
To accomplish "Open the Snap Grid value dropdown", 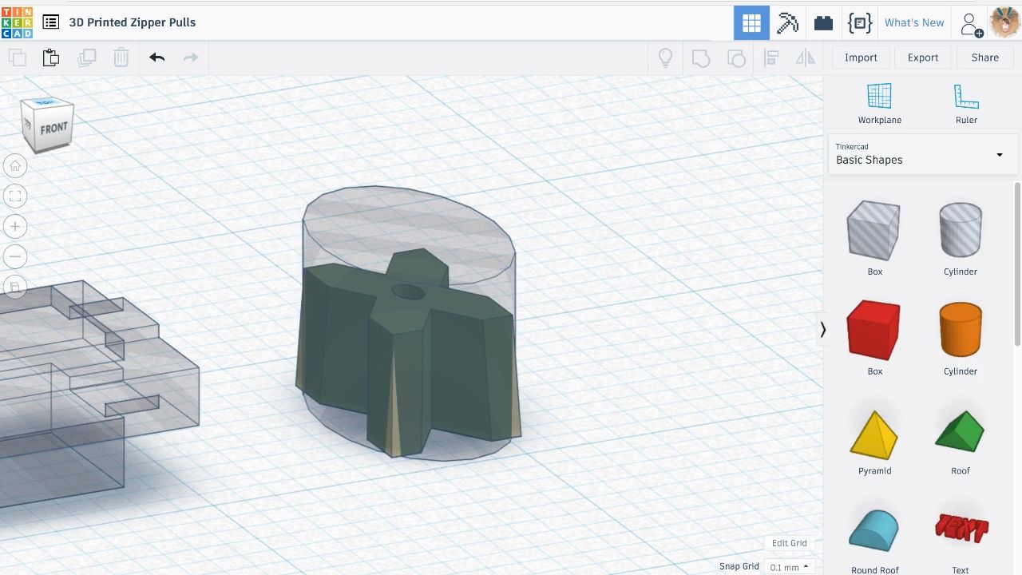I will click(x=788, y=566).
